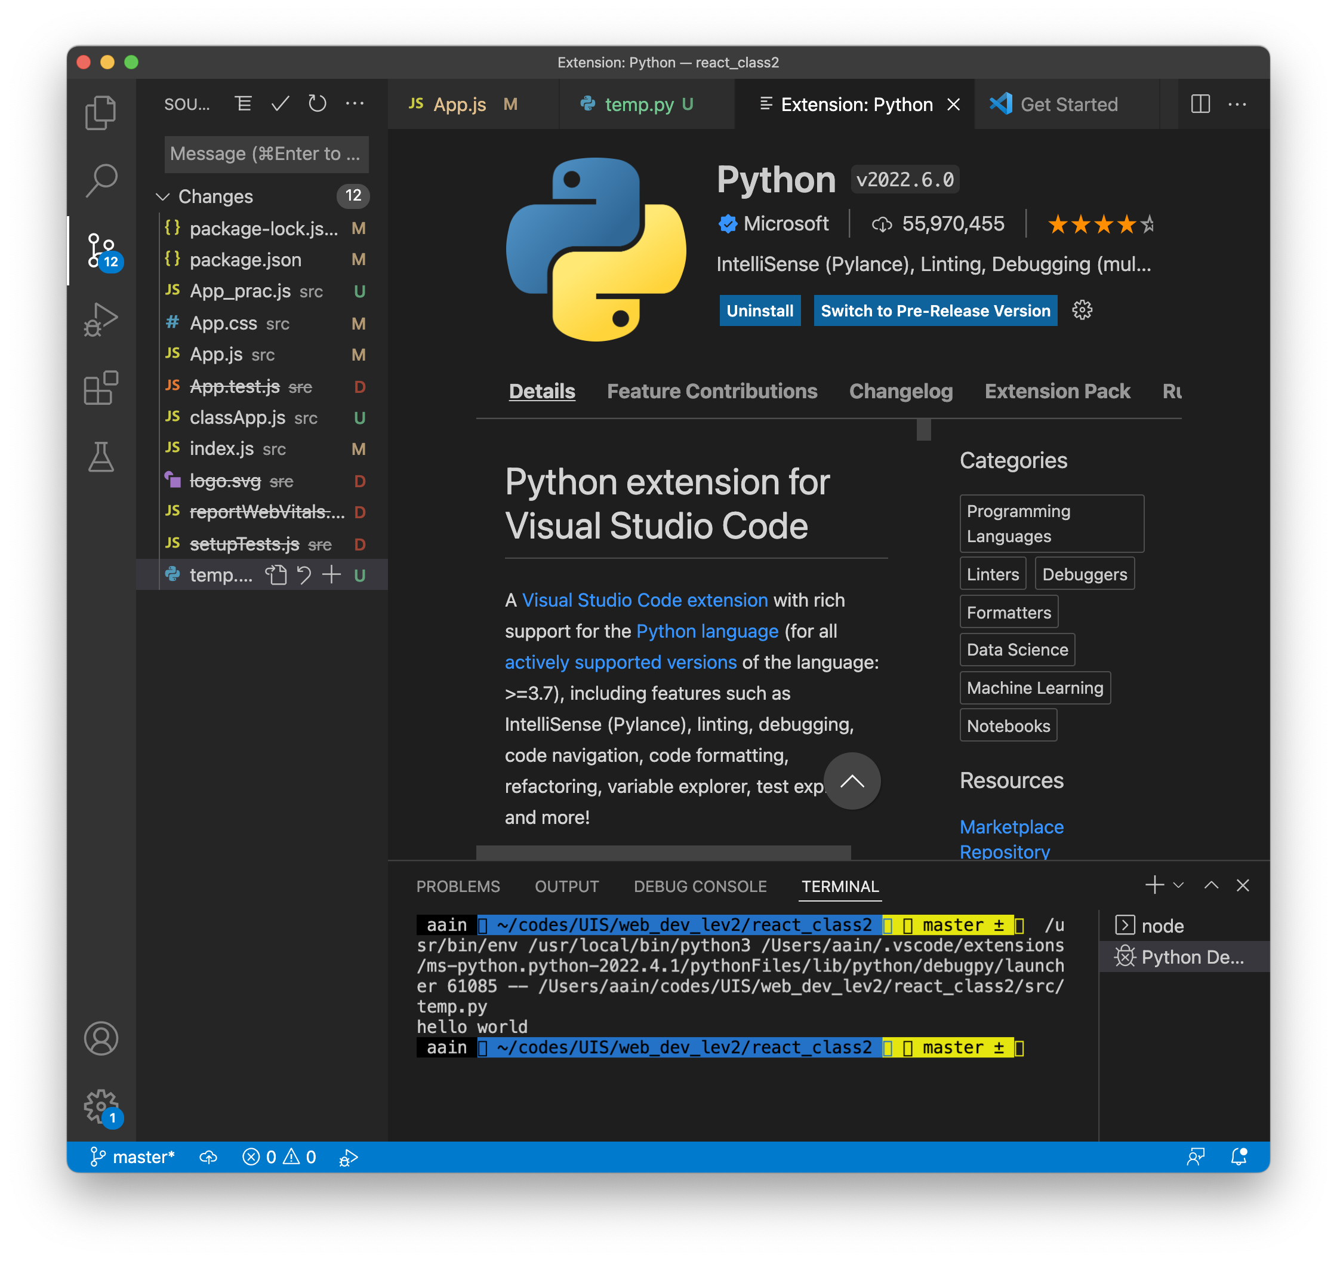The height and width of the screenshot is (1261, 1337).
Task: Open the Python language link
Action: tap(707, 630)
